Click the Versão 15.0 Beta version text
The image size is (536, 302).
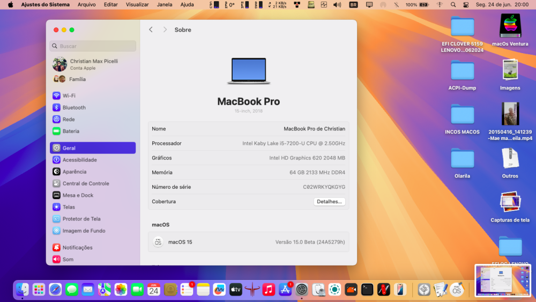[x=310, y=242]
